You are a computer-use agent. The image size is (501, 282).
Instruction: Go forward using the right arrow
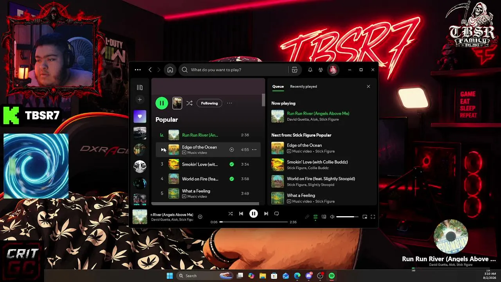pos(159,70)
